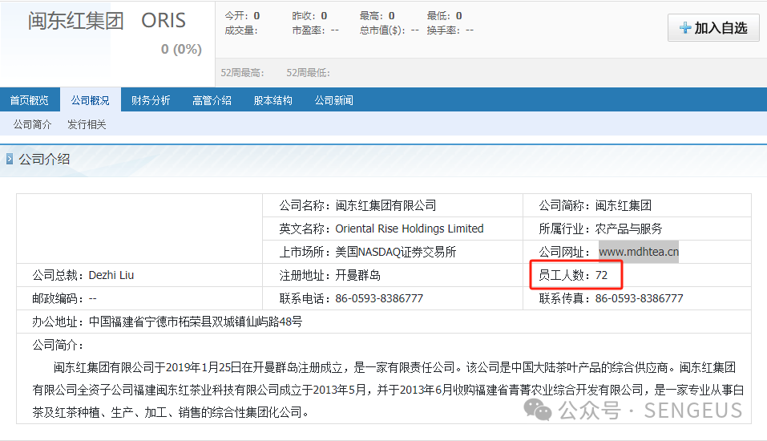Select the 公司概况 tab
Image resolution: width=767 pixels, height=441 pixels.
pyautogui.click(x=90, y=100)
